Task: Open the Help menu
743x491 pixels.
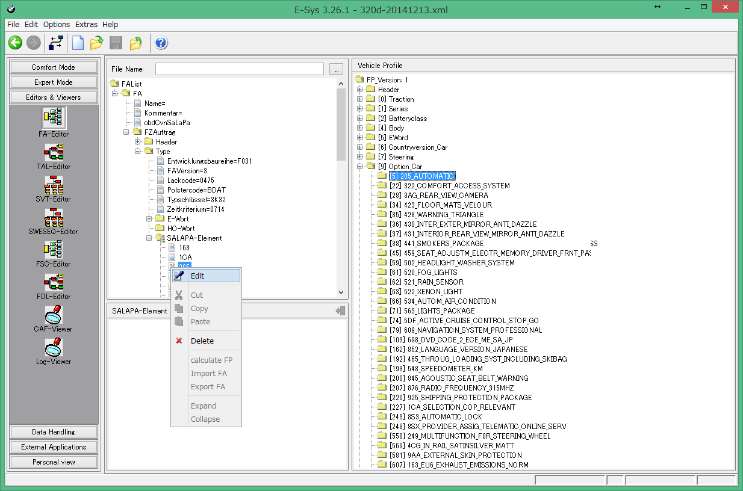Action: coord(110,25)
